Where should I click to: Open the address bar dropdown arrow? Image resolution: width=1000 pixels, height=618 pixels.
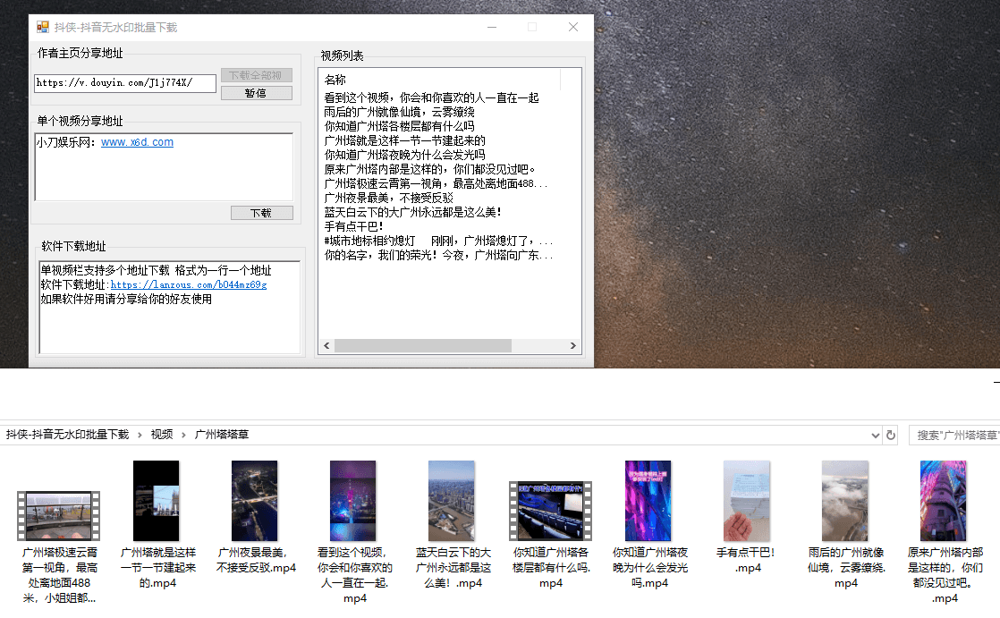pyautogui.click(x=875, y=434)
